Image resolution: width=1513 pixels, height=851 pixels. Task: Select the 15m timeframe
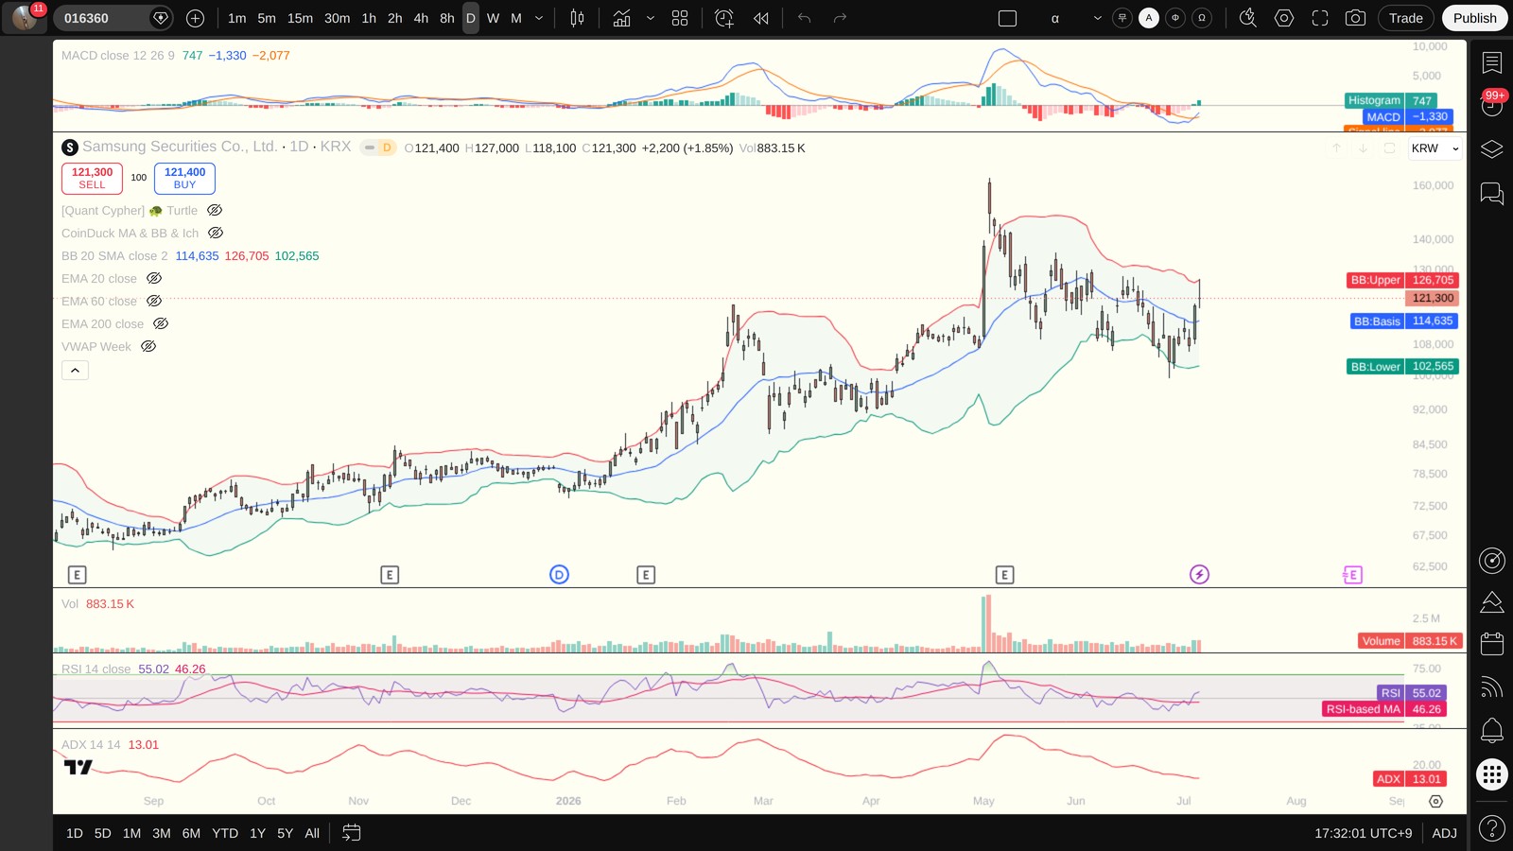300,18
